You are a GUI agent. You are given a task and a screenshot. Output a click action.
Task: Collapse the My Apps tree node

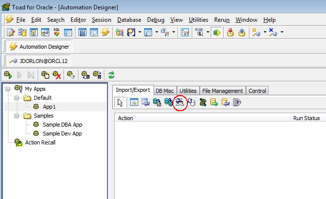point(8,89)
